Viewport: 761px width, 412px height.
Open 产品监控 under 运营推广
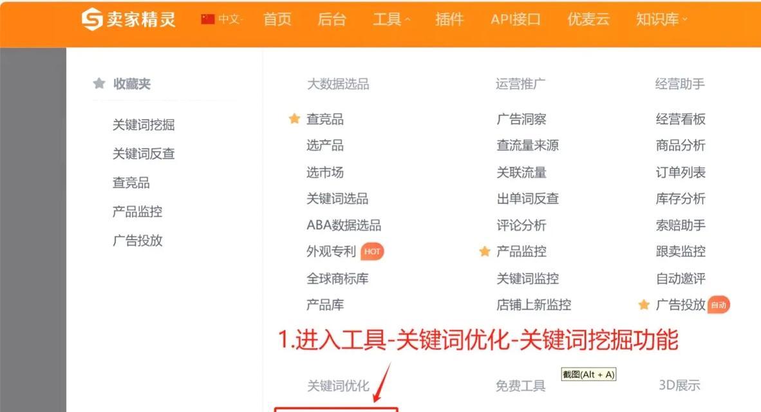pos(521,251)
